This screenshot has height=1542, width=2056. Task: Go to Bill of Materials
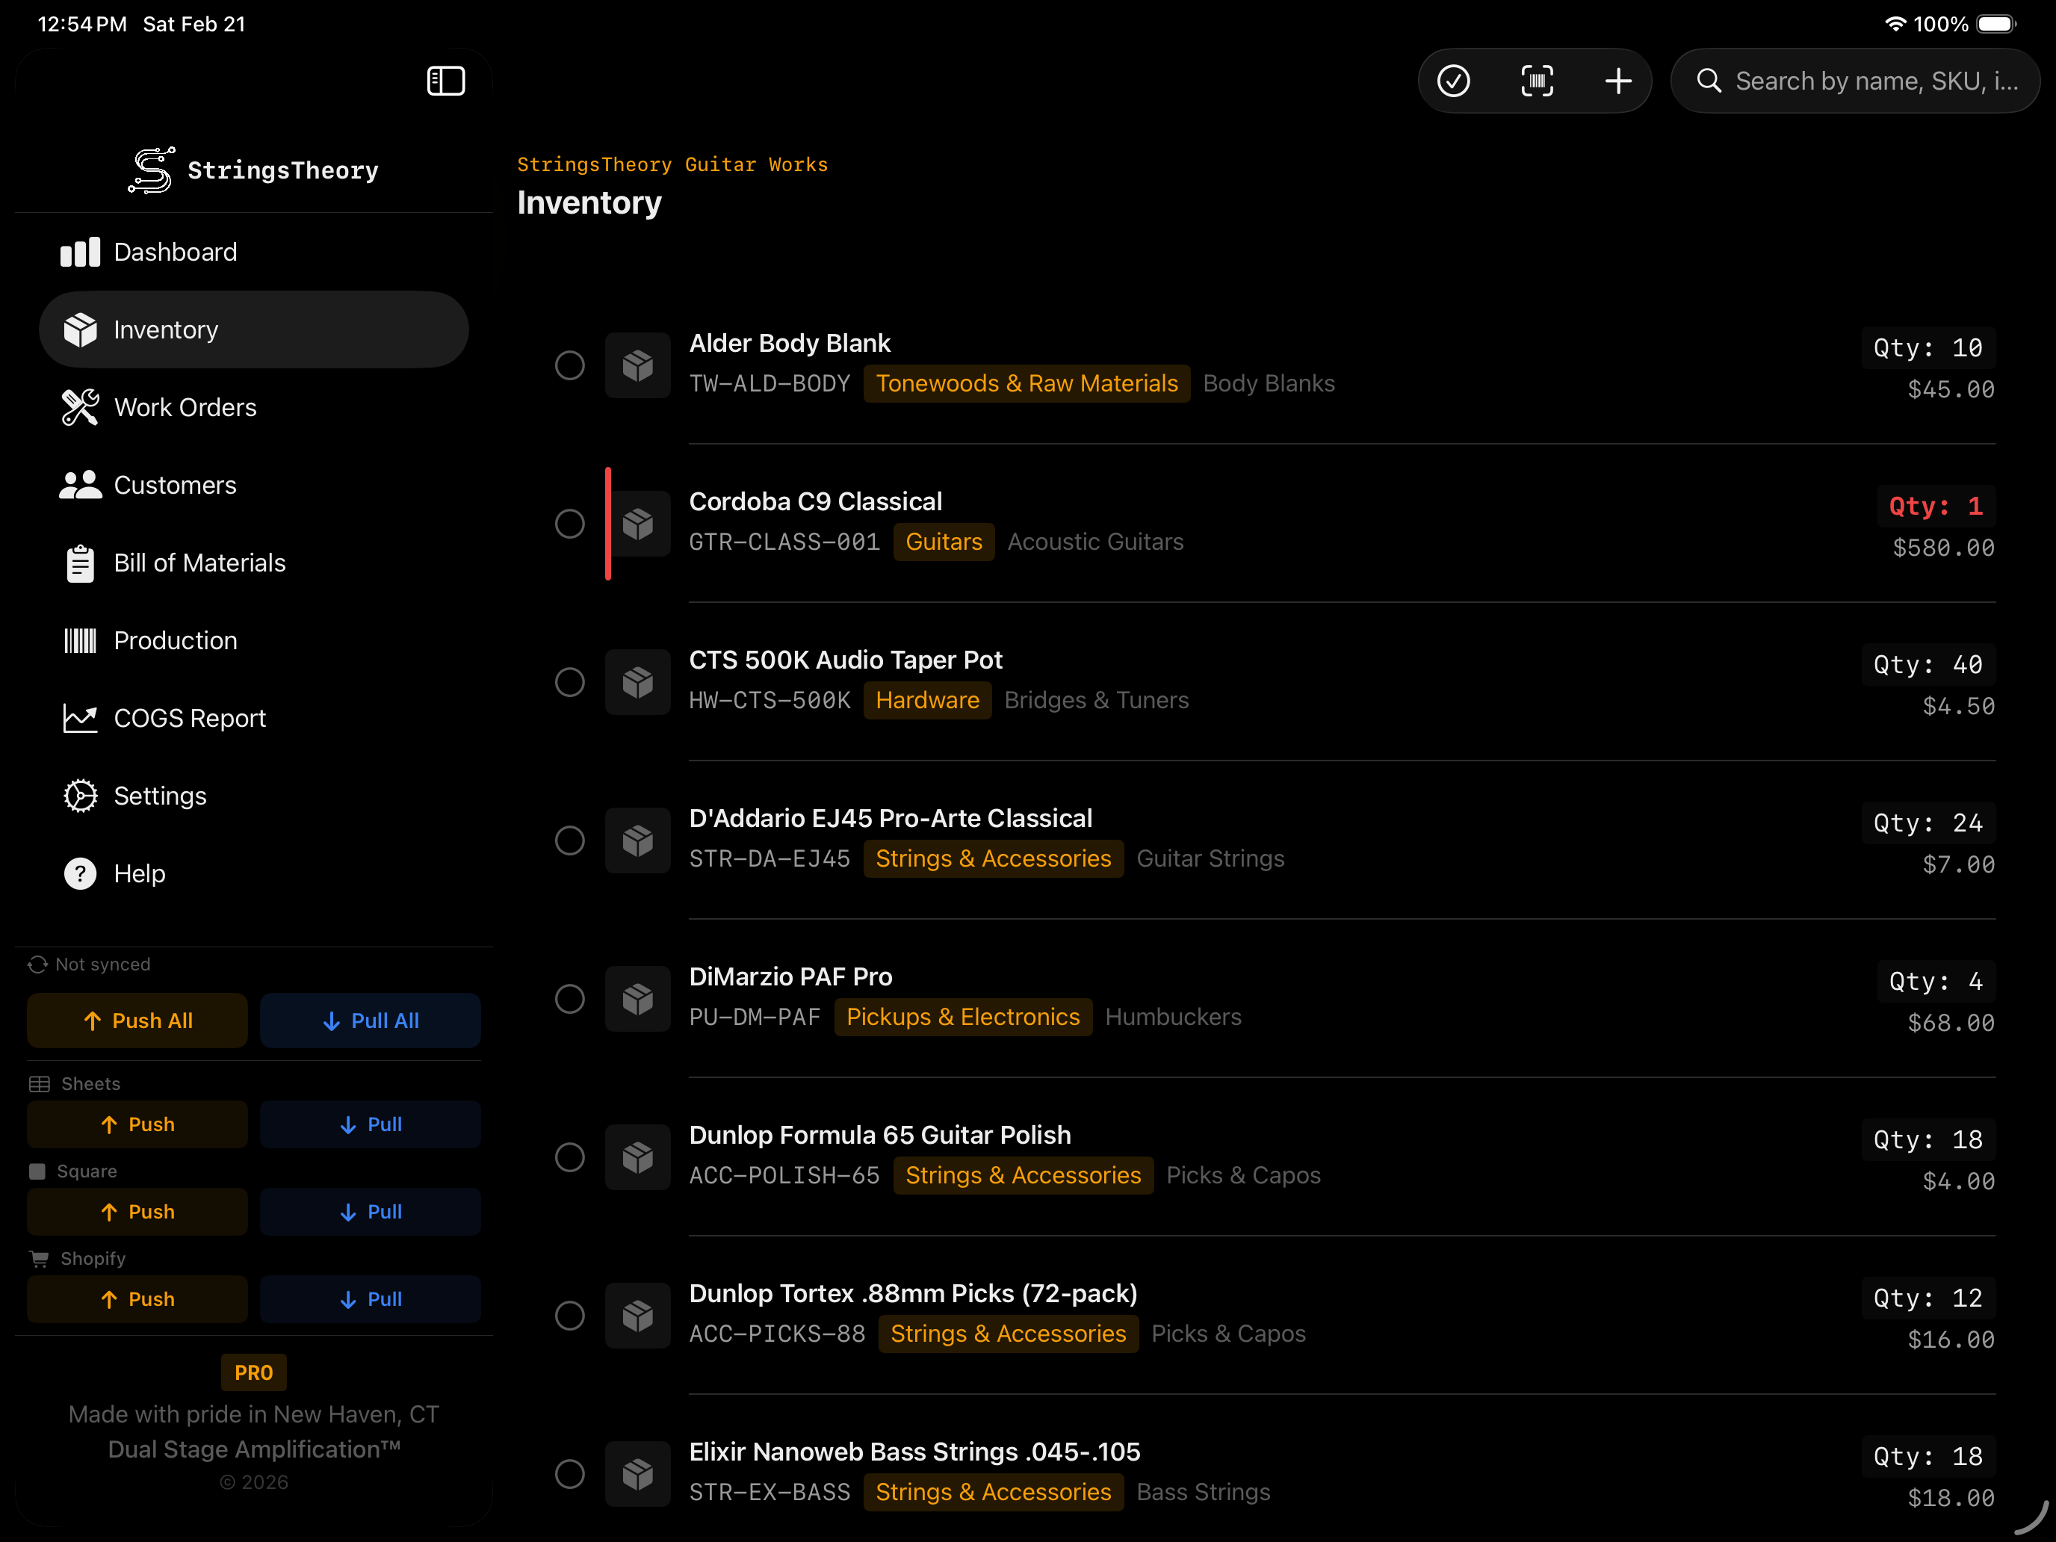point(199,563)
